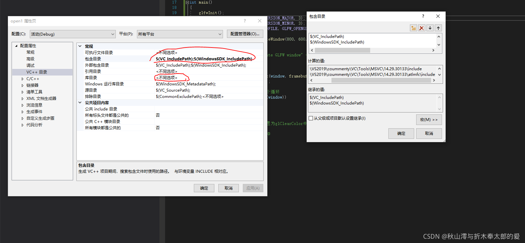Click the first MSVC include path in 计算的值
The width and height of the screenshot is (525, 243).
[366, 69]
